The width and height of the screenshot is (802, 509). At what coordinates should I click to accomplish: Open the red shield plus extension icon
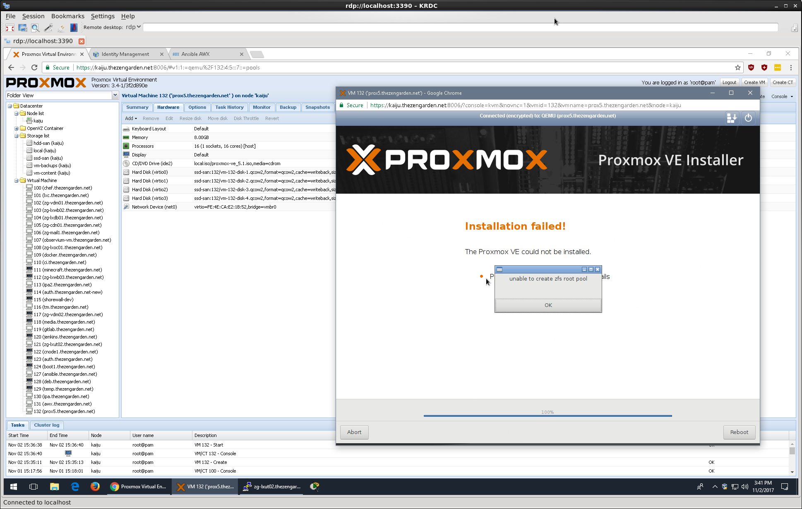point(764,67)
